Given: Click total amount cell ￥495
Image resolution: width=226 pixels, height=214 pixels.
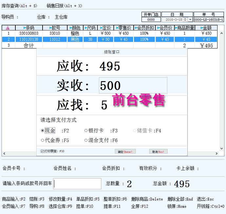Looking at the screenshot, I should pyautogui.click(x=206, y=46).
